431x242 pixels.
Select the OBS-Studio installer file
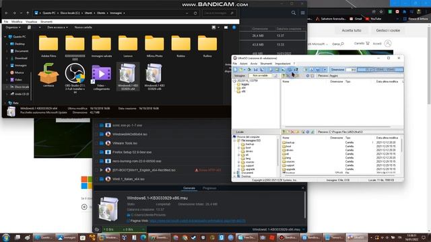[x=75, y=78]
